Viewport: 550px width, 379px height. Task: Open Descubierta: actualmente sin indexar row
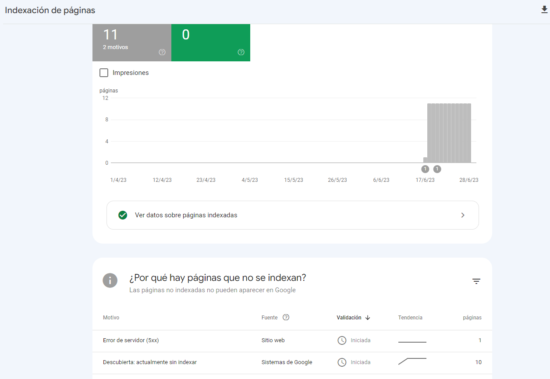(150, 362)
